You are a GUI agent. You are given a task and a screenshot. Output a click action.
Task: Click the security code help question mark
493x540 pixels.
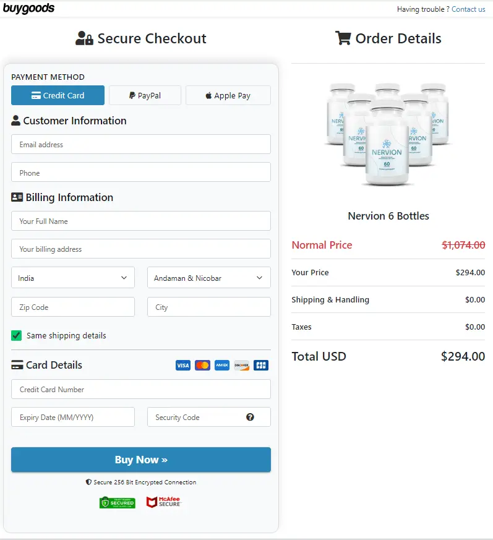(250, 417)
